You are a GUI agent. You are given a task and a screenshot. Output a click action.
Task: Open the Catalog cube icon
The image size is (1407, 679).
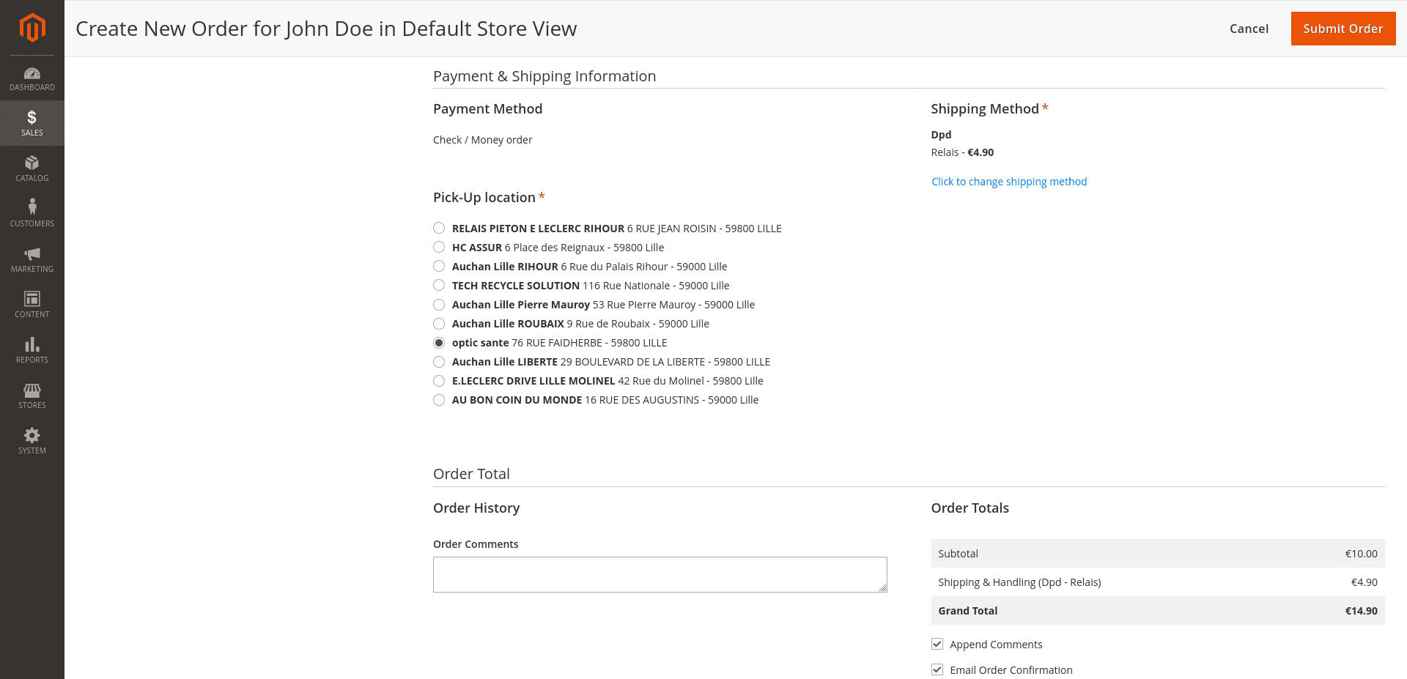32,163
